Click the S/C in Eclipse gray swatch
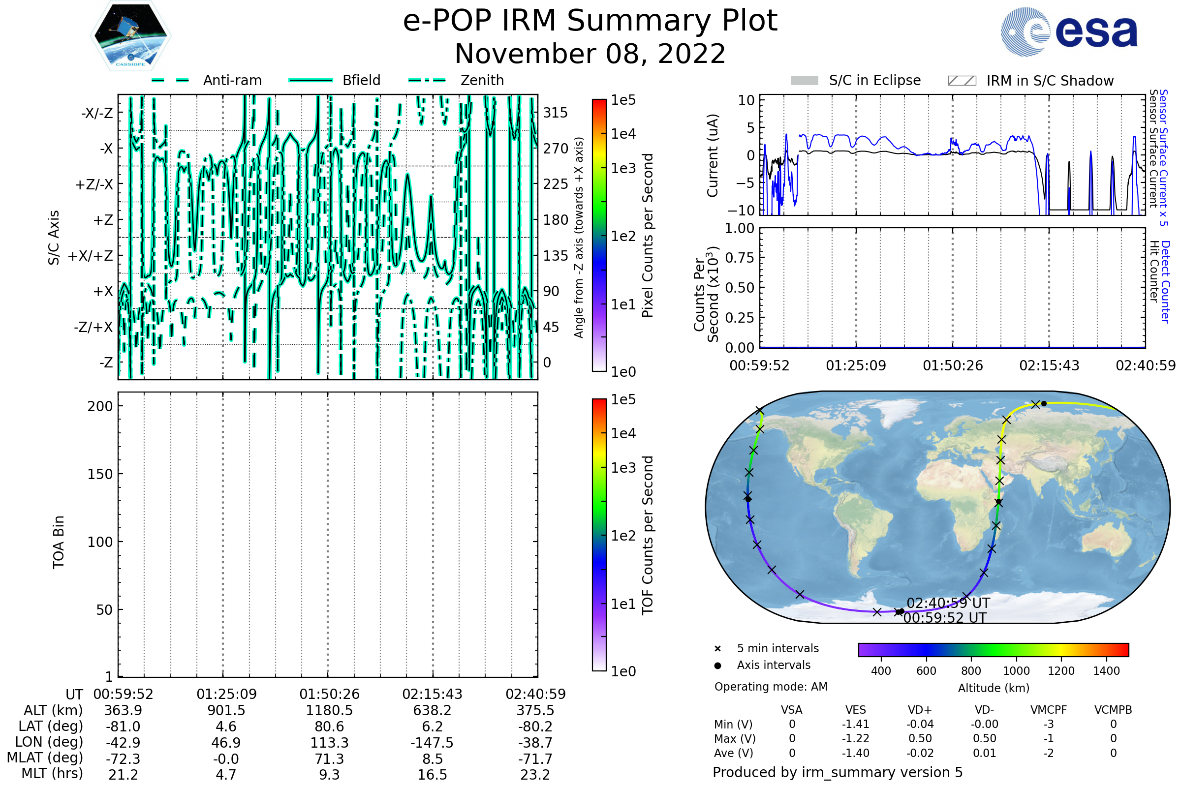This screenshot has height=787, width=1181. (804, 81)
